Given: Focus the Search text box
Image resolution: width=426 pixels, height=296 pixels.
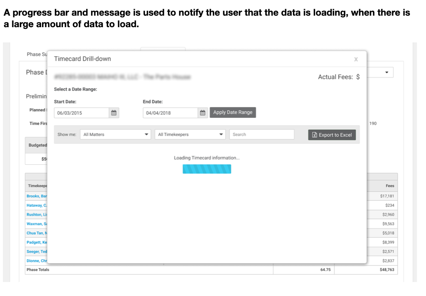Looking at the screenshot, I should tap(262, 135).
